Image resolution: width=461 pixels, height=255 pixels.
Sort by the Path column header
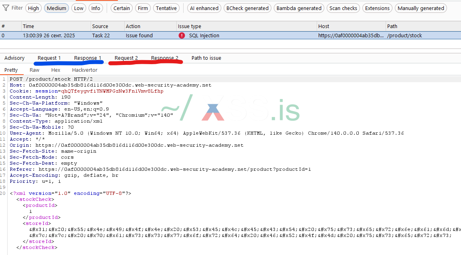pos(423,26)
